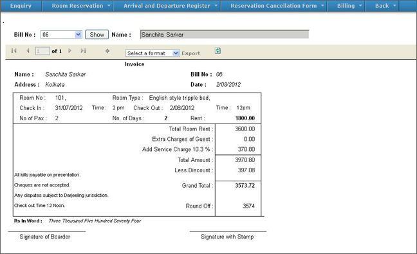Screen dimensions: 417x254
Task: Expand the Billing menu arrow
Action: pyautogui.click(x=360, y=6)
